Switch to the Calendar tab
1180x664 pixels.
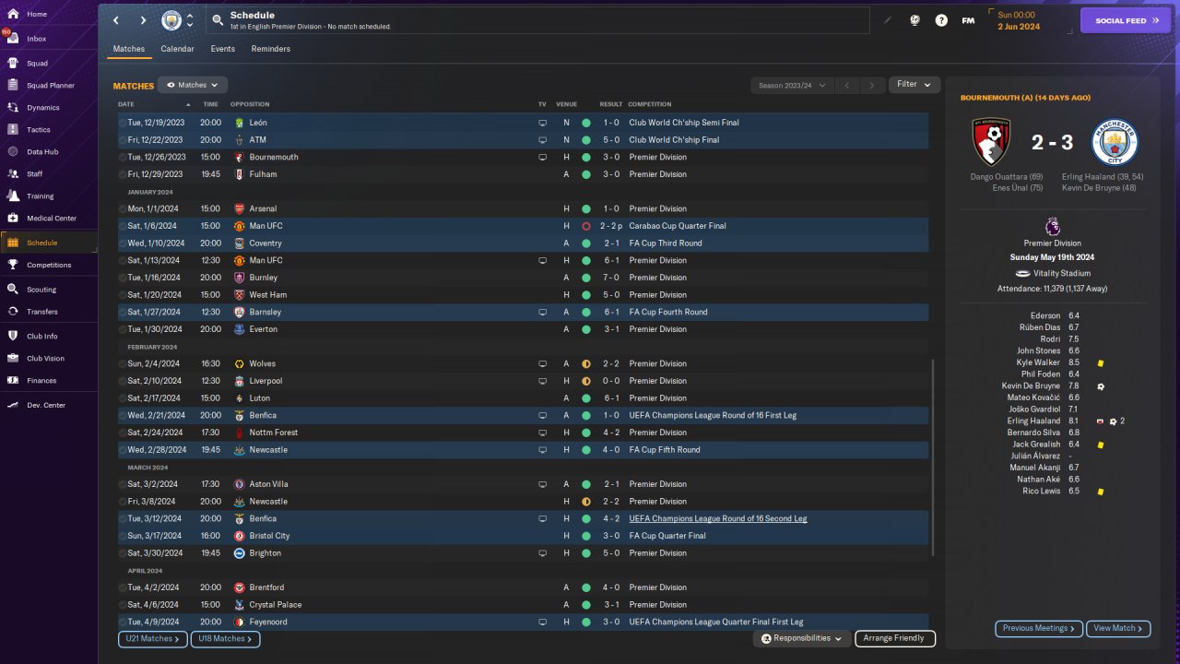pos(177,49)
